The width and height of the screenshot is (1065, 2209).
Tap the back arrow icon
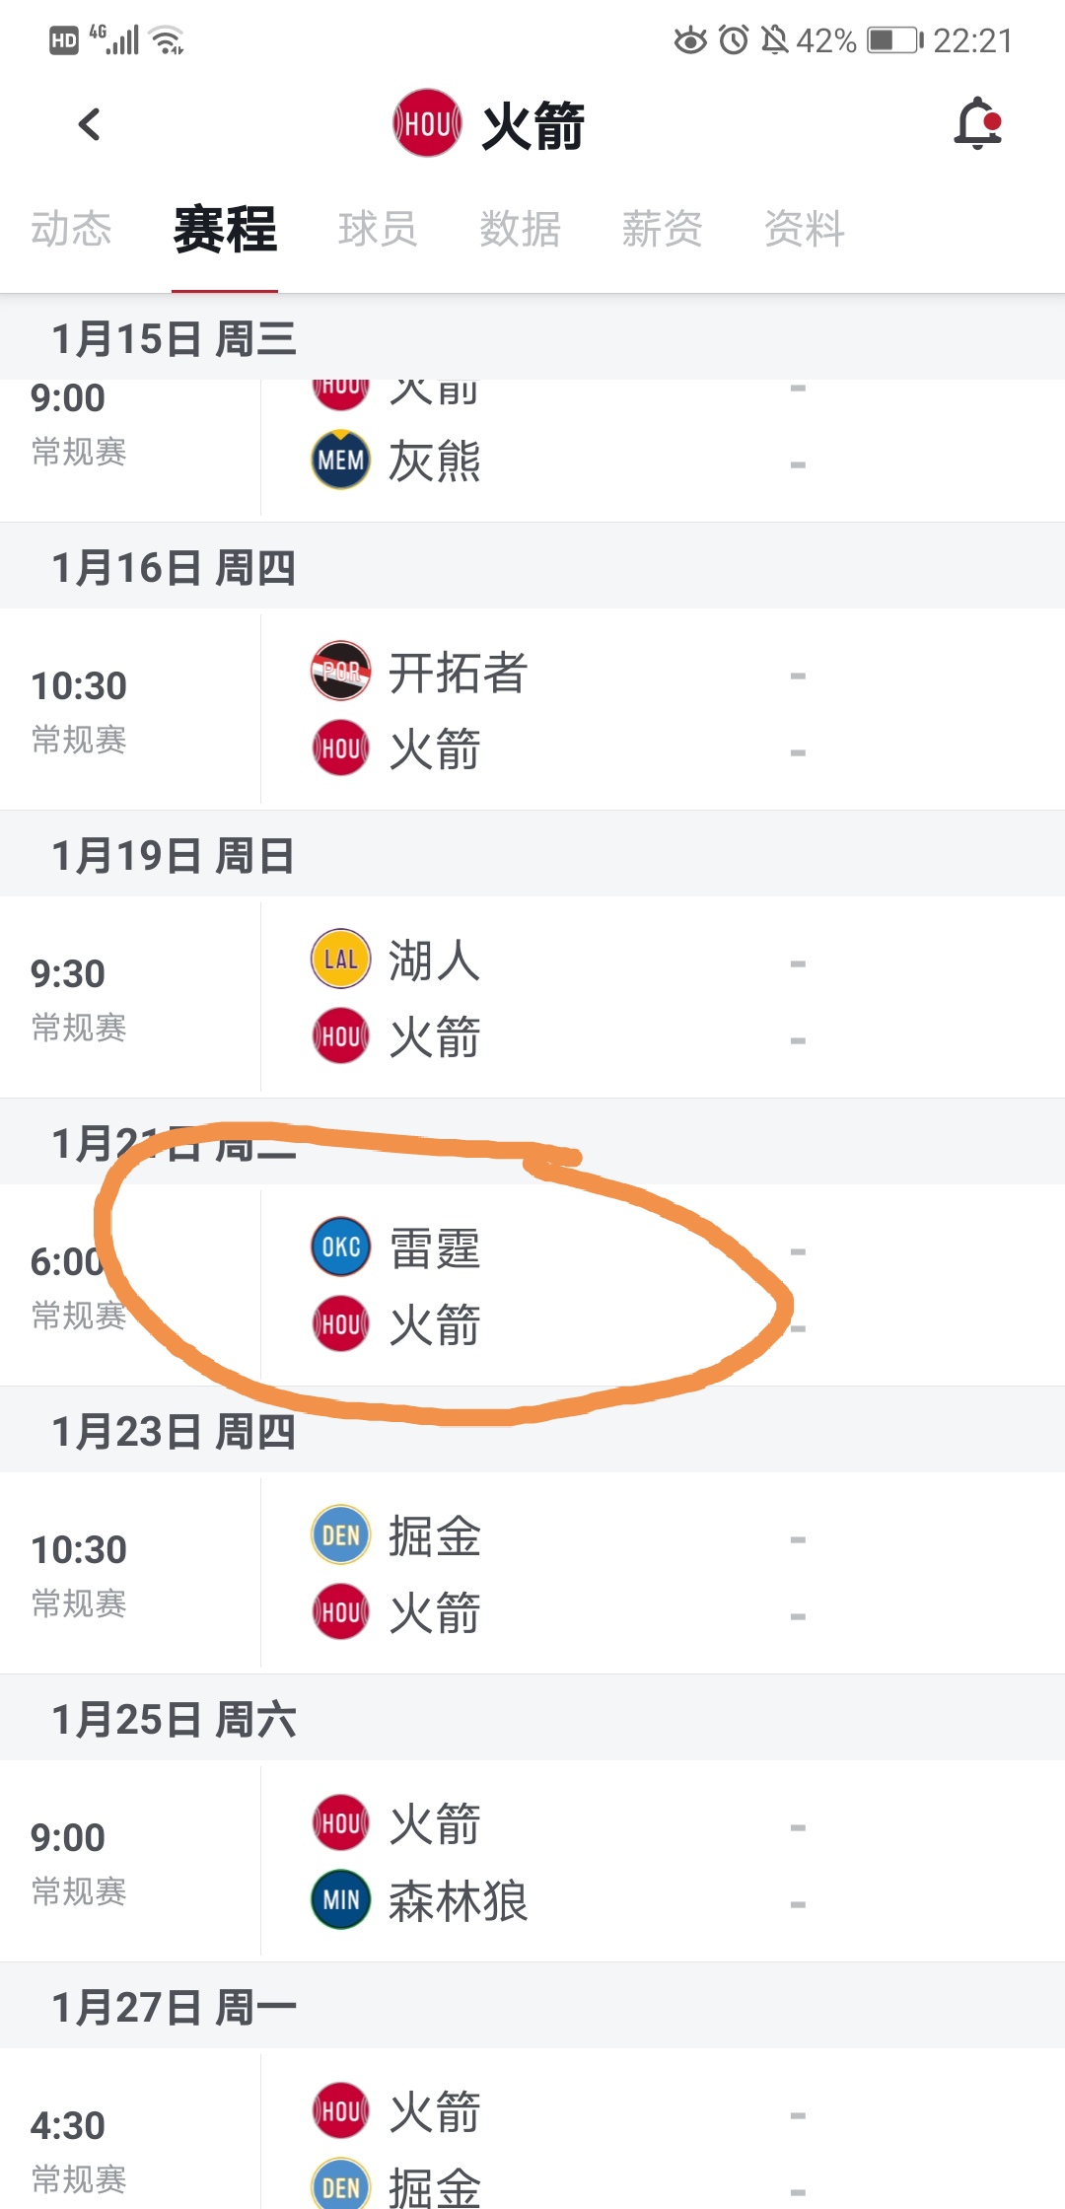(x=90, y=125)
